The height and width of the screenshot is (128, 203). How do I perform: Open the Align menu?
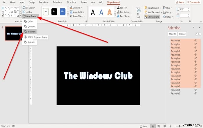click(x=168, y=8)
